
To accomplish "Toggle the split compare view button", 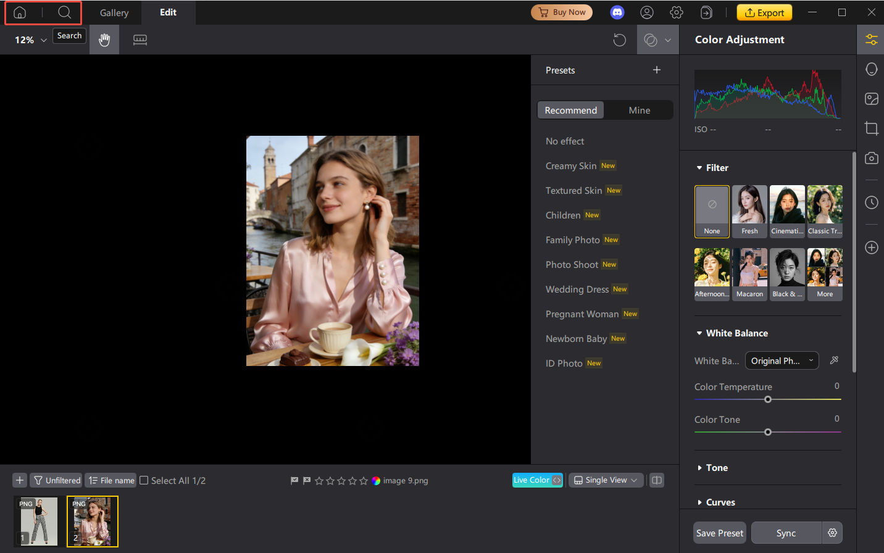I will [657, 480].
